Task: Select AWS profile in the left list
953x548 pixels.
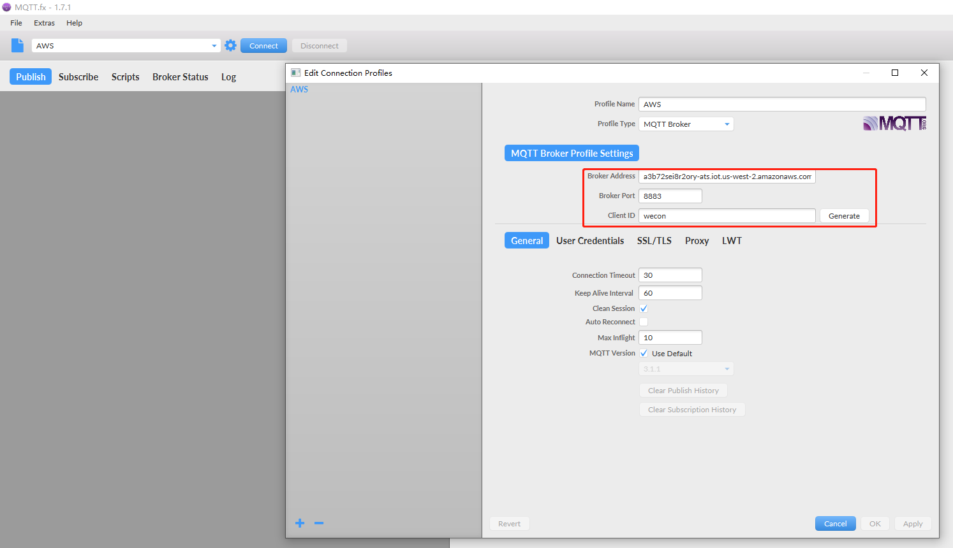Action: click(299, 89)
